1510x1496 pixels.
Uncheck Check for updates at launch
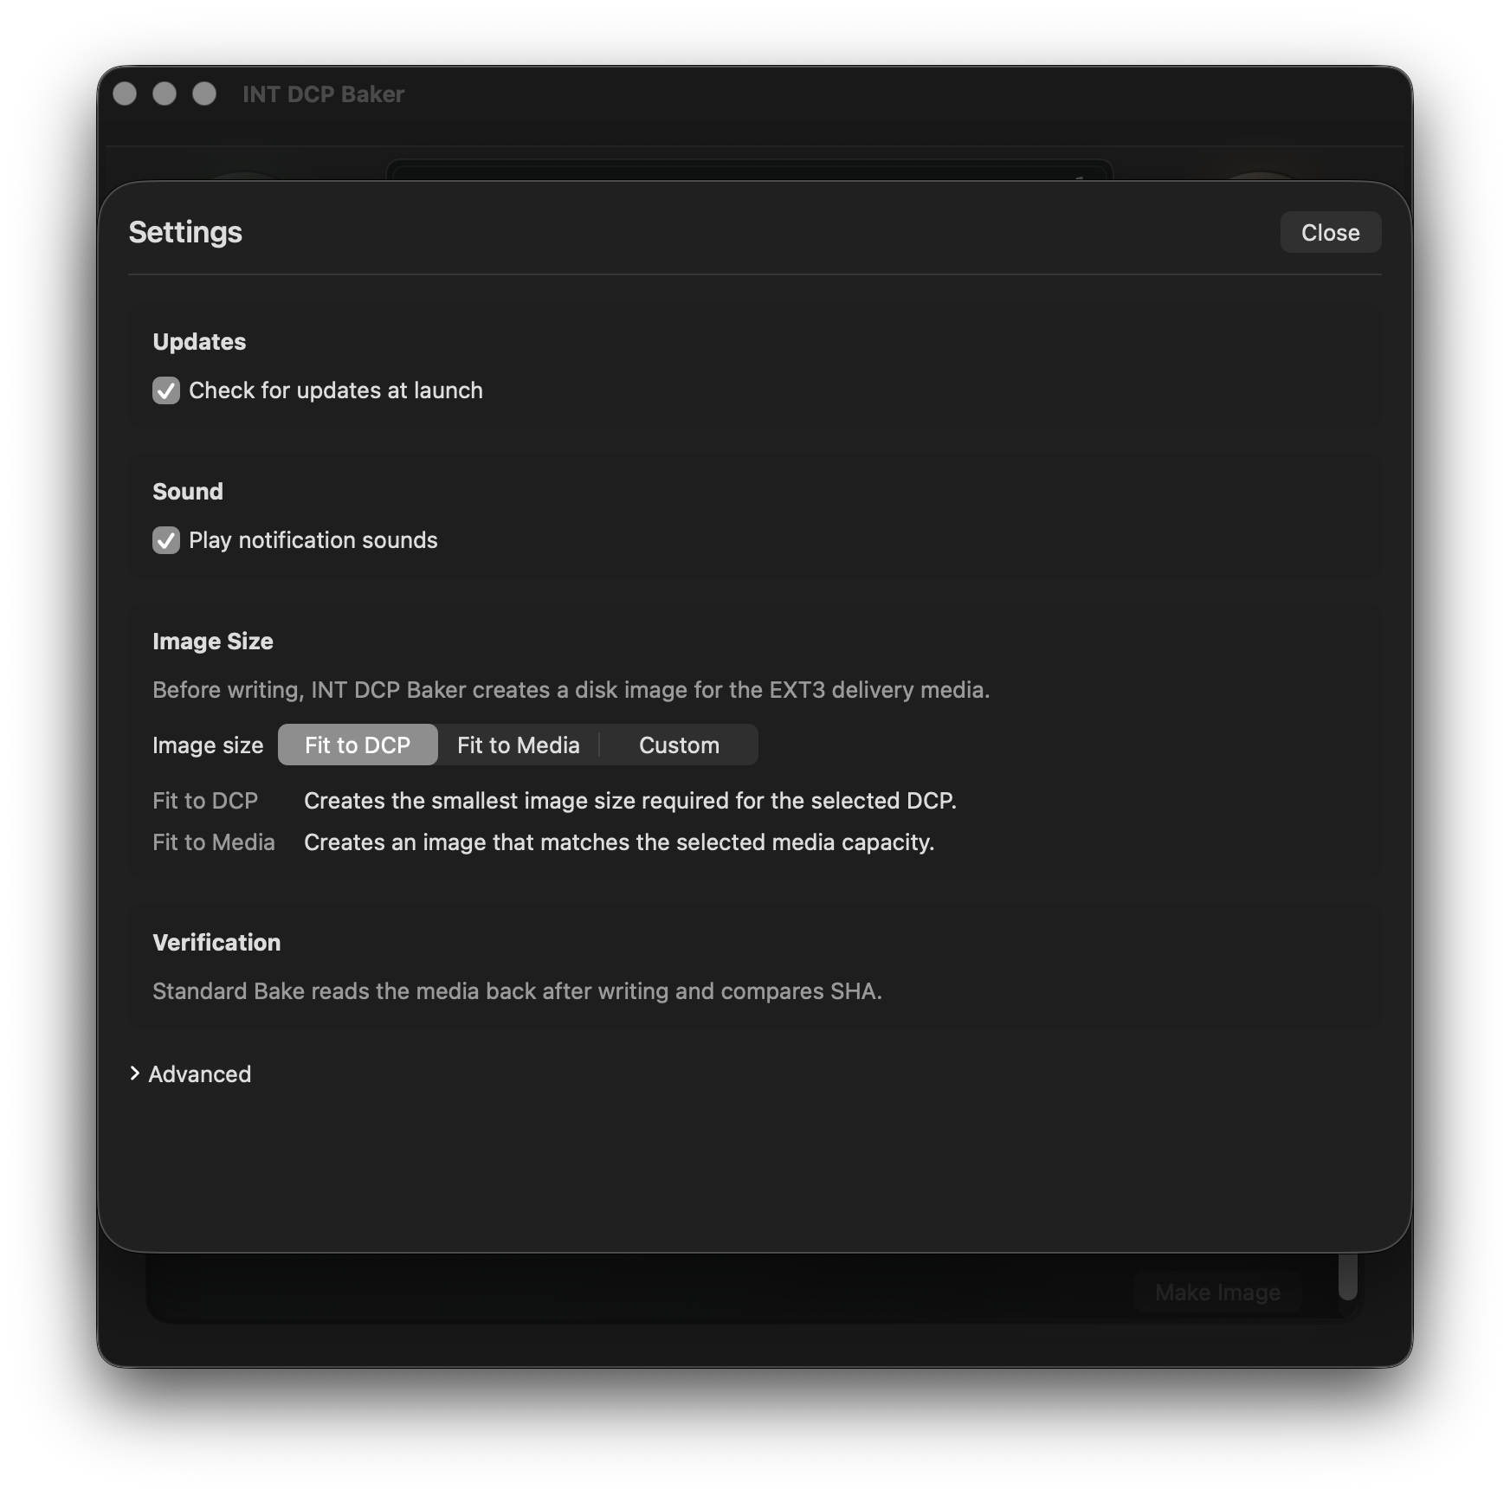click(x=166, y=390)
